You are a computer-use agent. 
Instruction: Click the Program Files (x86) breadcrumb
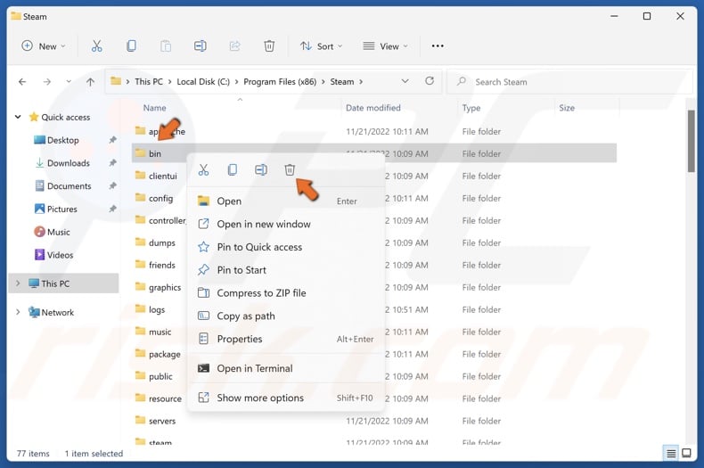(x=280, y=82)
